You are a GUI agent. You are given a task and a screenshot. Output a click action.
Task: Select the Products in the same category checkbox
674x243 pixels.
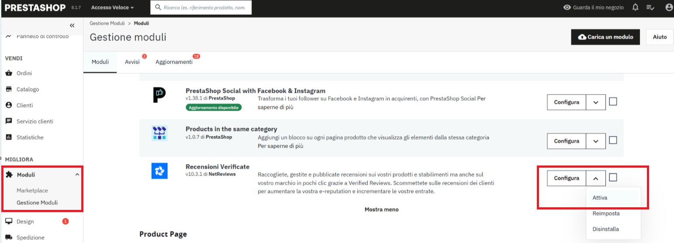pyautogui.click(x=613, y=140)
